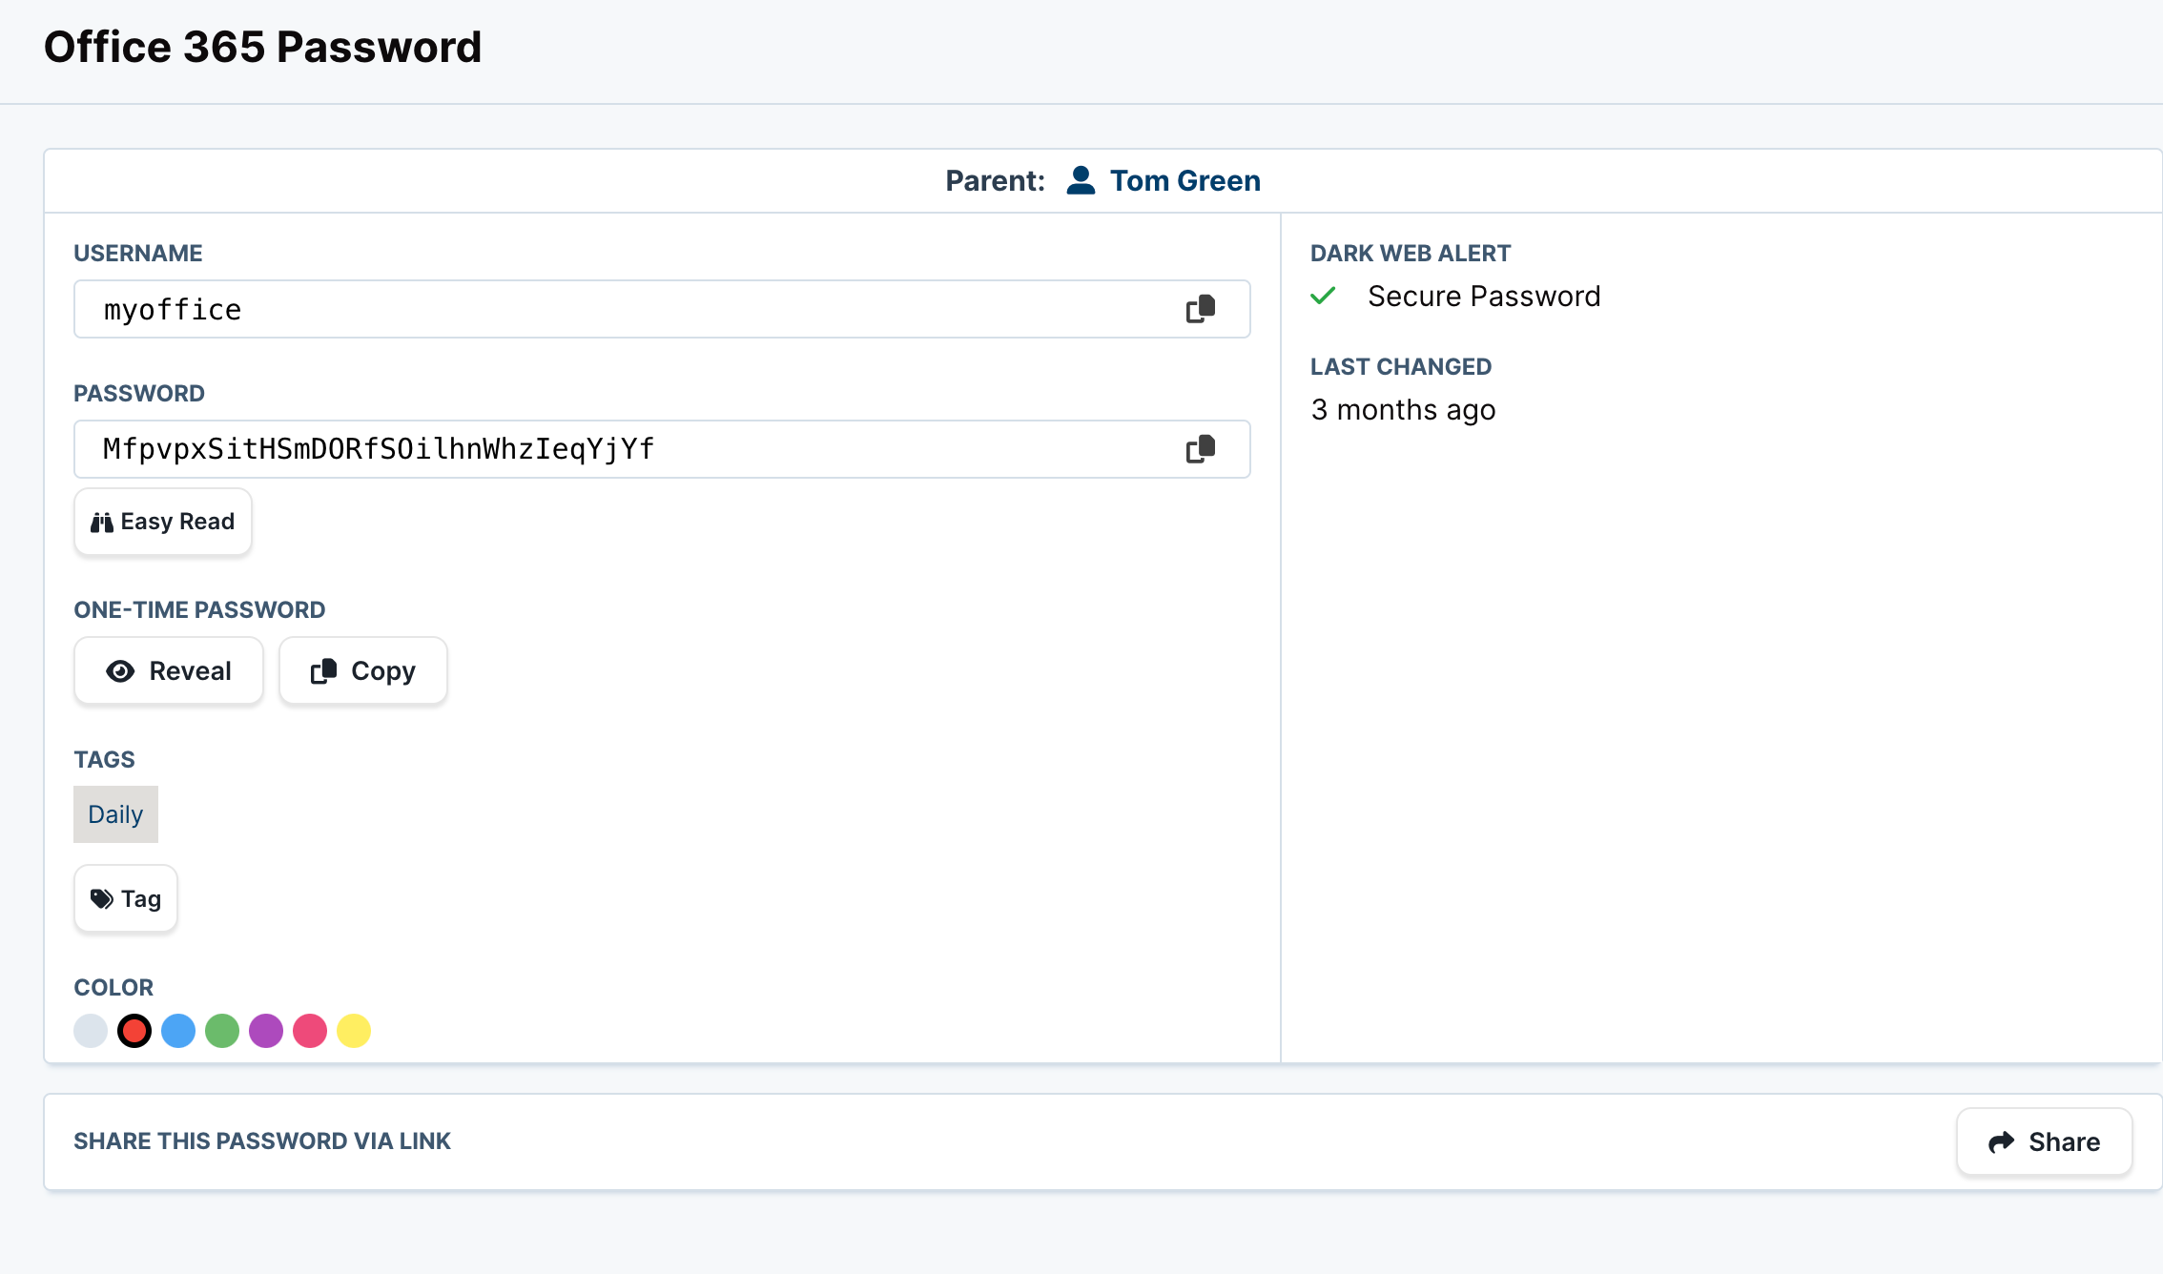Screen dimensions: 2163x1274
Task: Click the Tag button to add a tag
Action: pyautogui.click(x=126, y=898)
